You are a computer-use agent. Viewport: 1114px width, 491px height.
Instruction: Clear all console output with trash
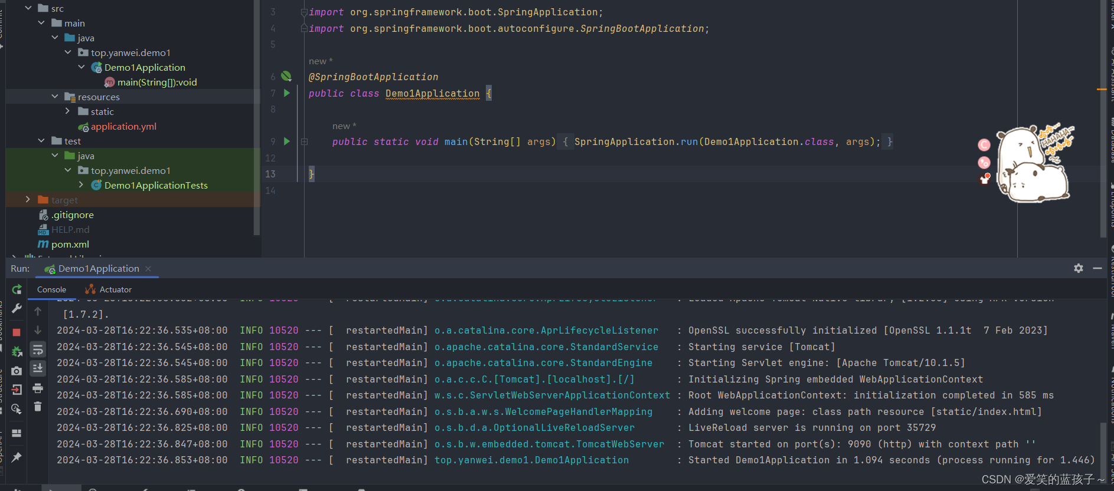pos(38,407)
